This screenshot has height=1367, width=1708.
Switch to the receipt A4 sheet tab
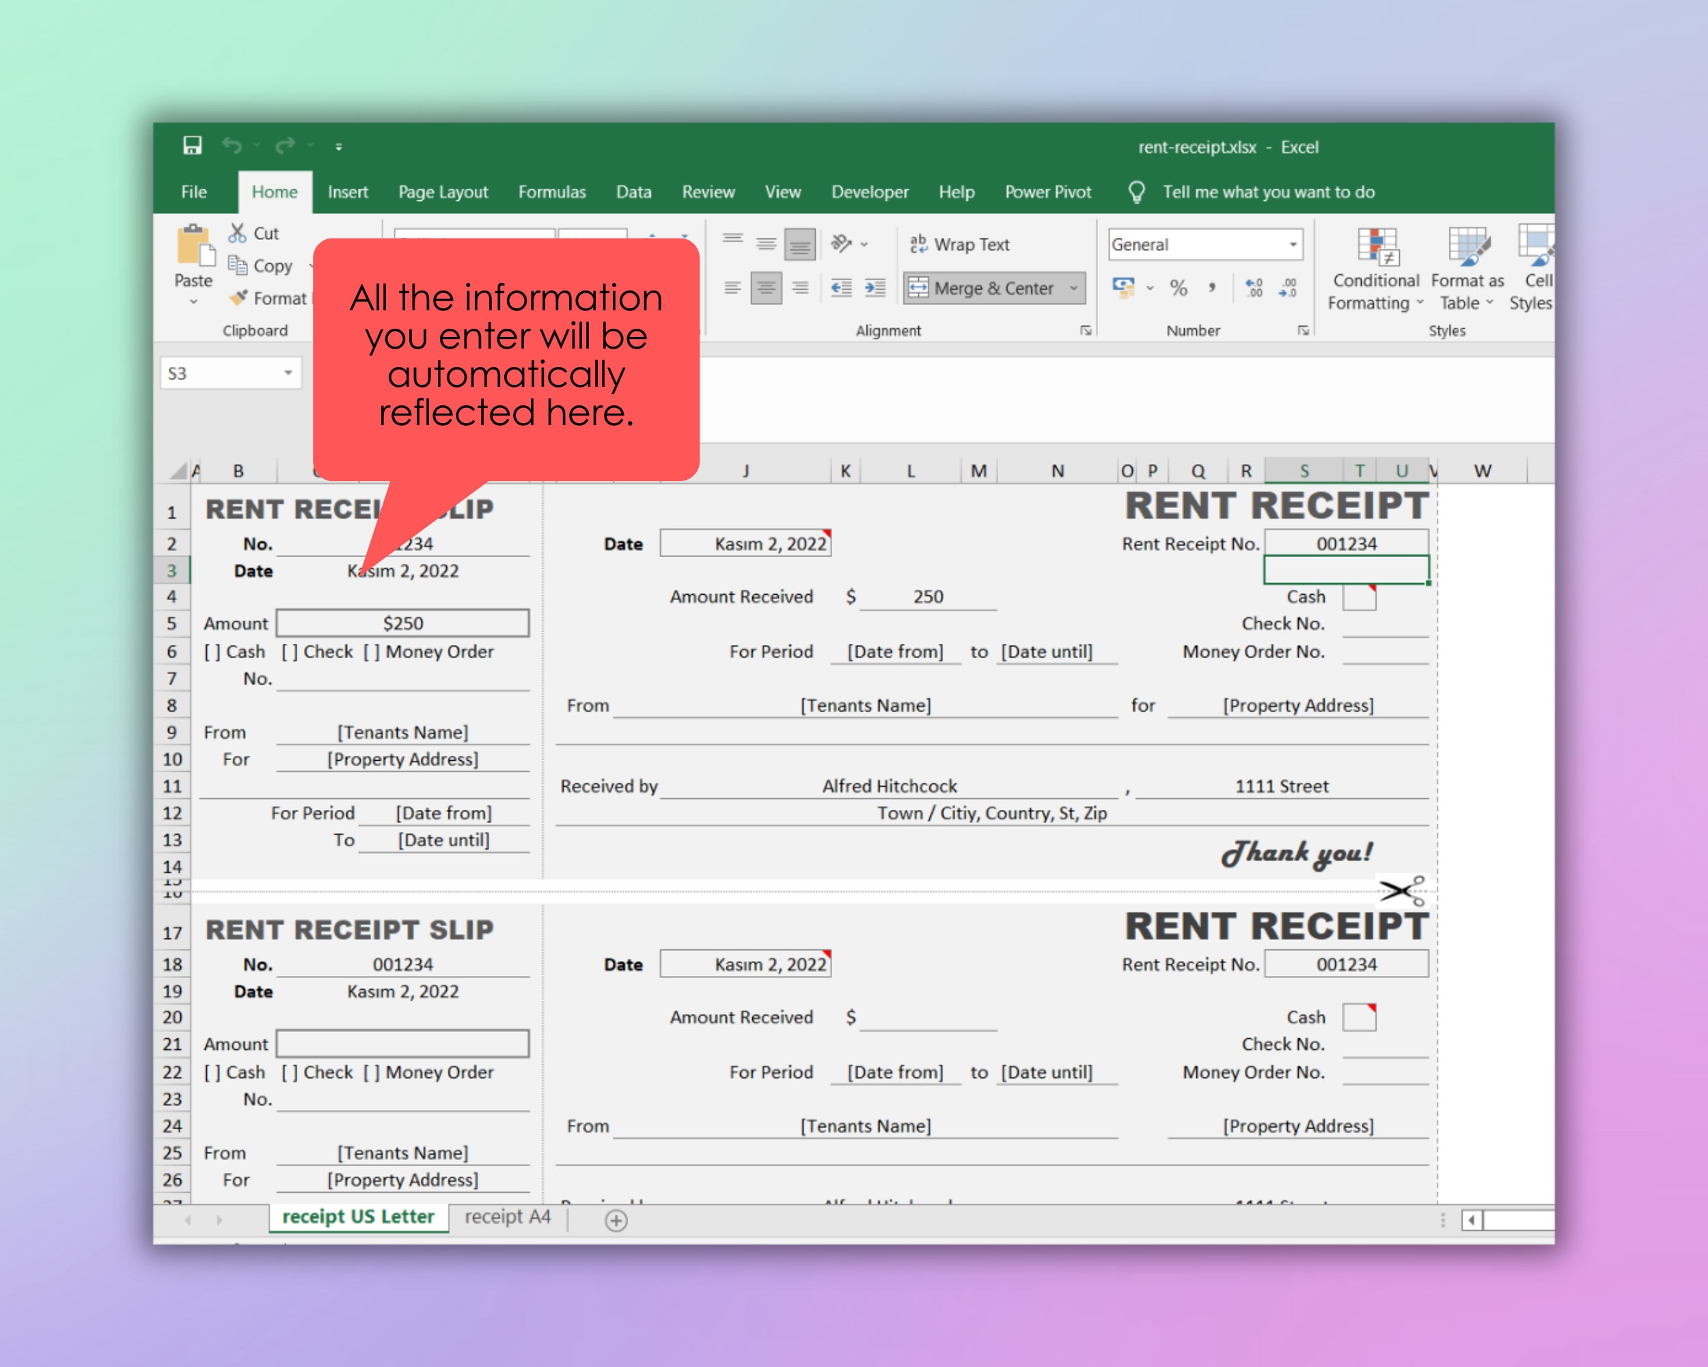coord(508,1218)
